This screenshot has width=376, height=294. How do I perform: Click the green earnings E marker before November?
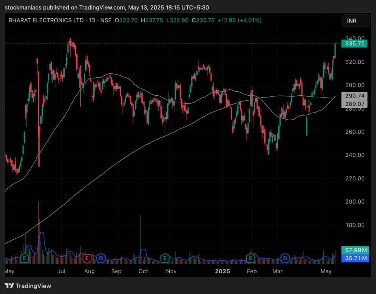click(165, 258)
